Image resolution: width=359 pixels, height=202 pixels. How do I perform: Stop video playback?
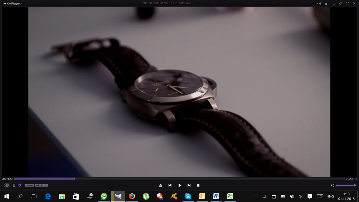click(198, 185)
